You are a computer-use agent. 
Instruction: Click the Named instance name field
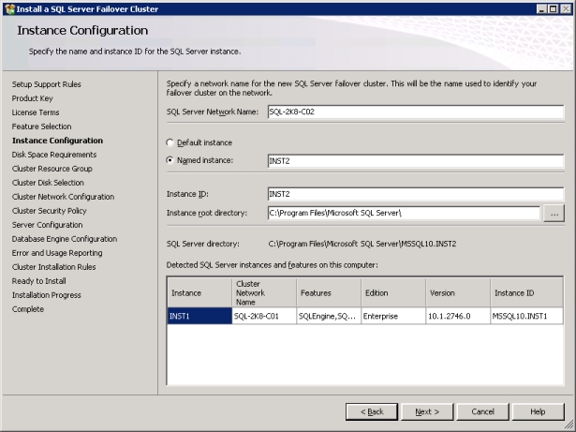pyautogui.click(x=416, y=161)
